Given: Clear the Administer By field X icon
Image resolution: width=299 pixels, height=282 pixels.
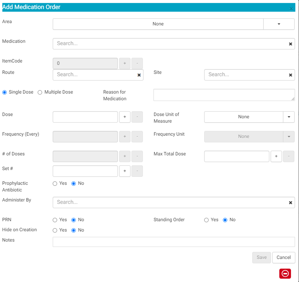Looking at the screenshot, I should coord(290,203).
